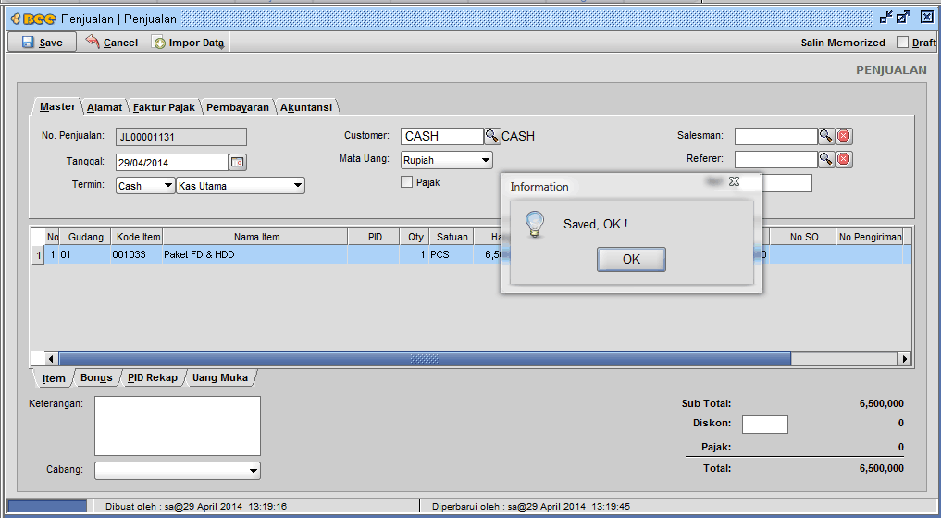
Task: Click the Cancel undo arrow icon
Action: (x=93, y=43)
